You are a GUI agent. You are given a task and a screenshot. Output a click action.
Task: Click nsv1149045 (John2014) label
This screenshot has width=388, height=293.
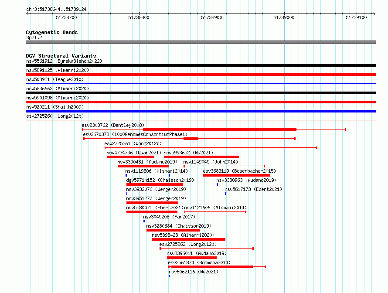211,162
